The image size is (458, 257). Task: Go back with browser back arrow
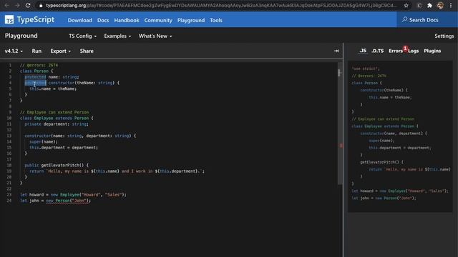(6, 5)
